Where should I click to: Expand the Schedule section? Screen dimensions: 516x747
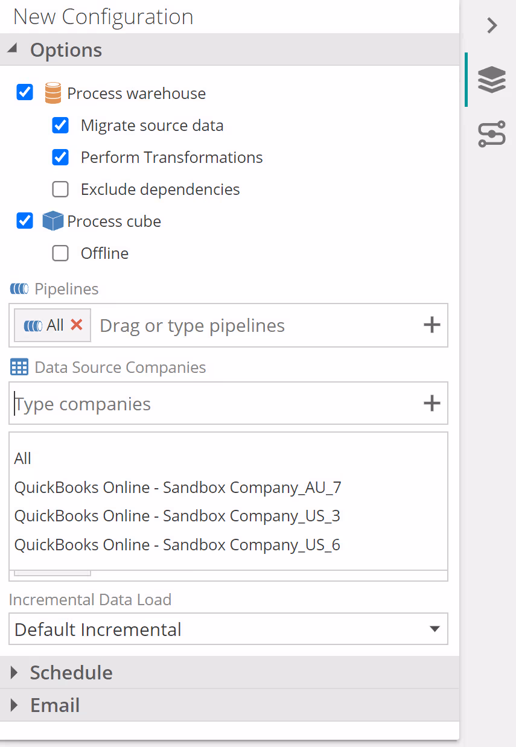click(71, 672)
